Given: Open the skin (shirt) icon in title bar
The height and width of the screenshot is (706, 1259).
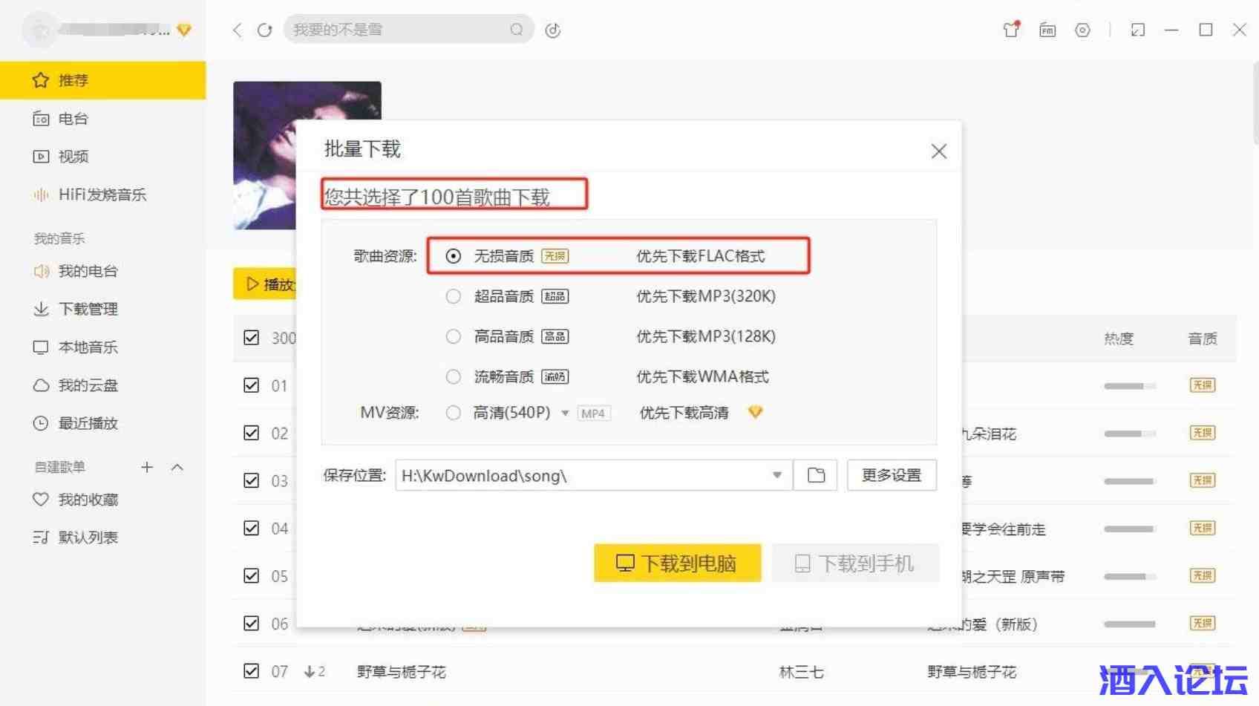Looking at the screenshot, I should (1011, 30).
